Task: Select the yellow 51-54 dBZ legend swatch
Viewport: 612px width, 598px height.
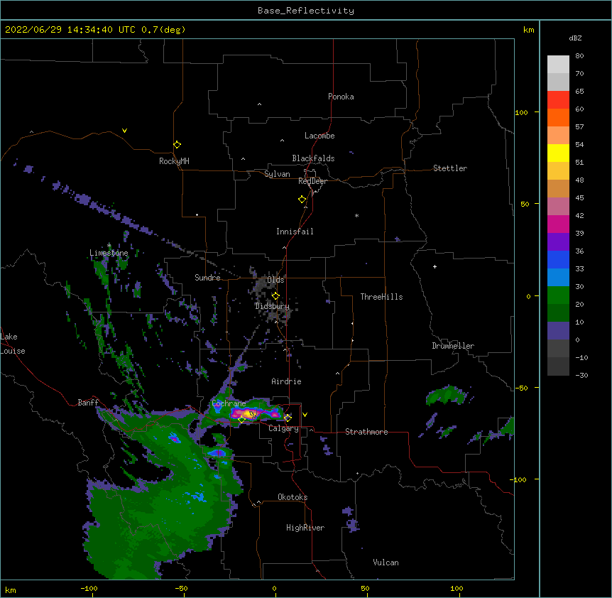Action: (x=558, y=153)
